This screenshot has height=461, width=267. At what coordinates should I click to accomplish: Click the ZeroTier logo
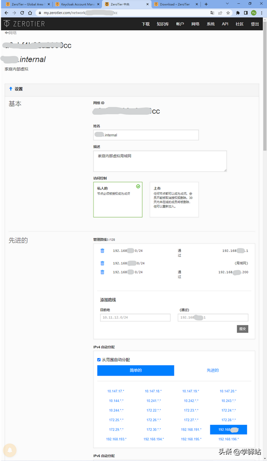point(24,24)
